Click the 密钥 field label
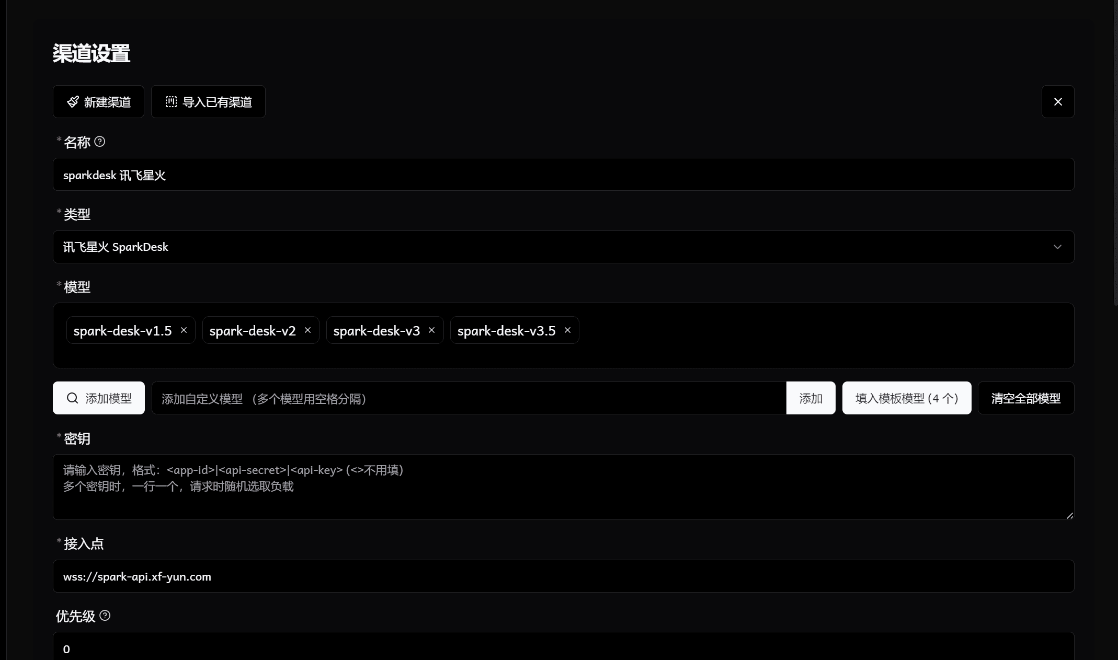Image resolution: width=1118 pixels, height=660 pixels. point(77,438)
